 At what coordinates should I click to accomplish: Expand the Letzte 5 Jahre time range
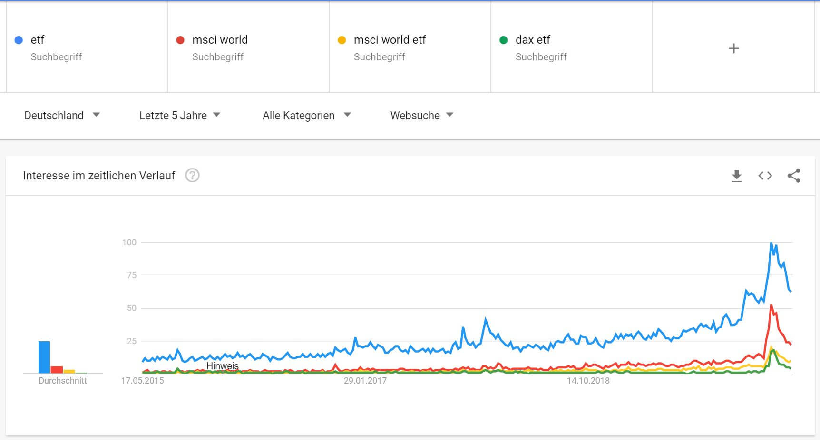[x=180, y=115]
